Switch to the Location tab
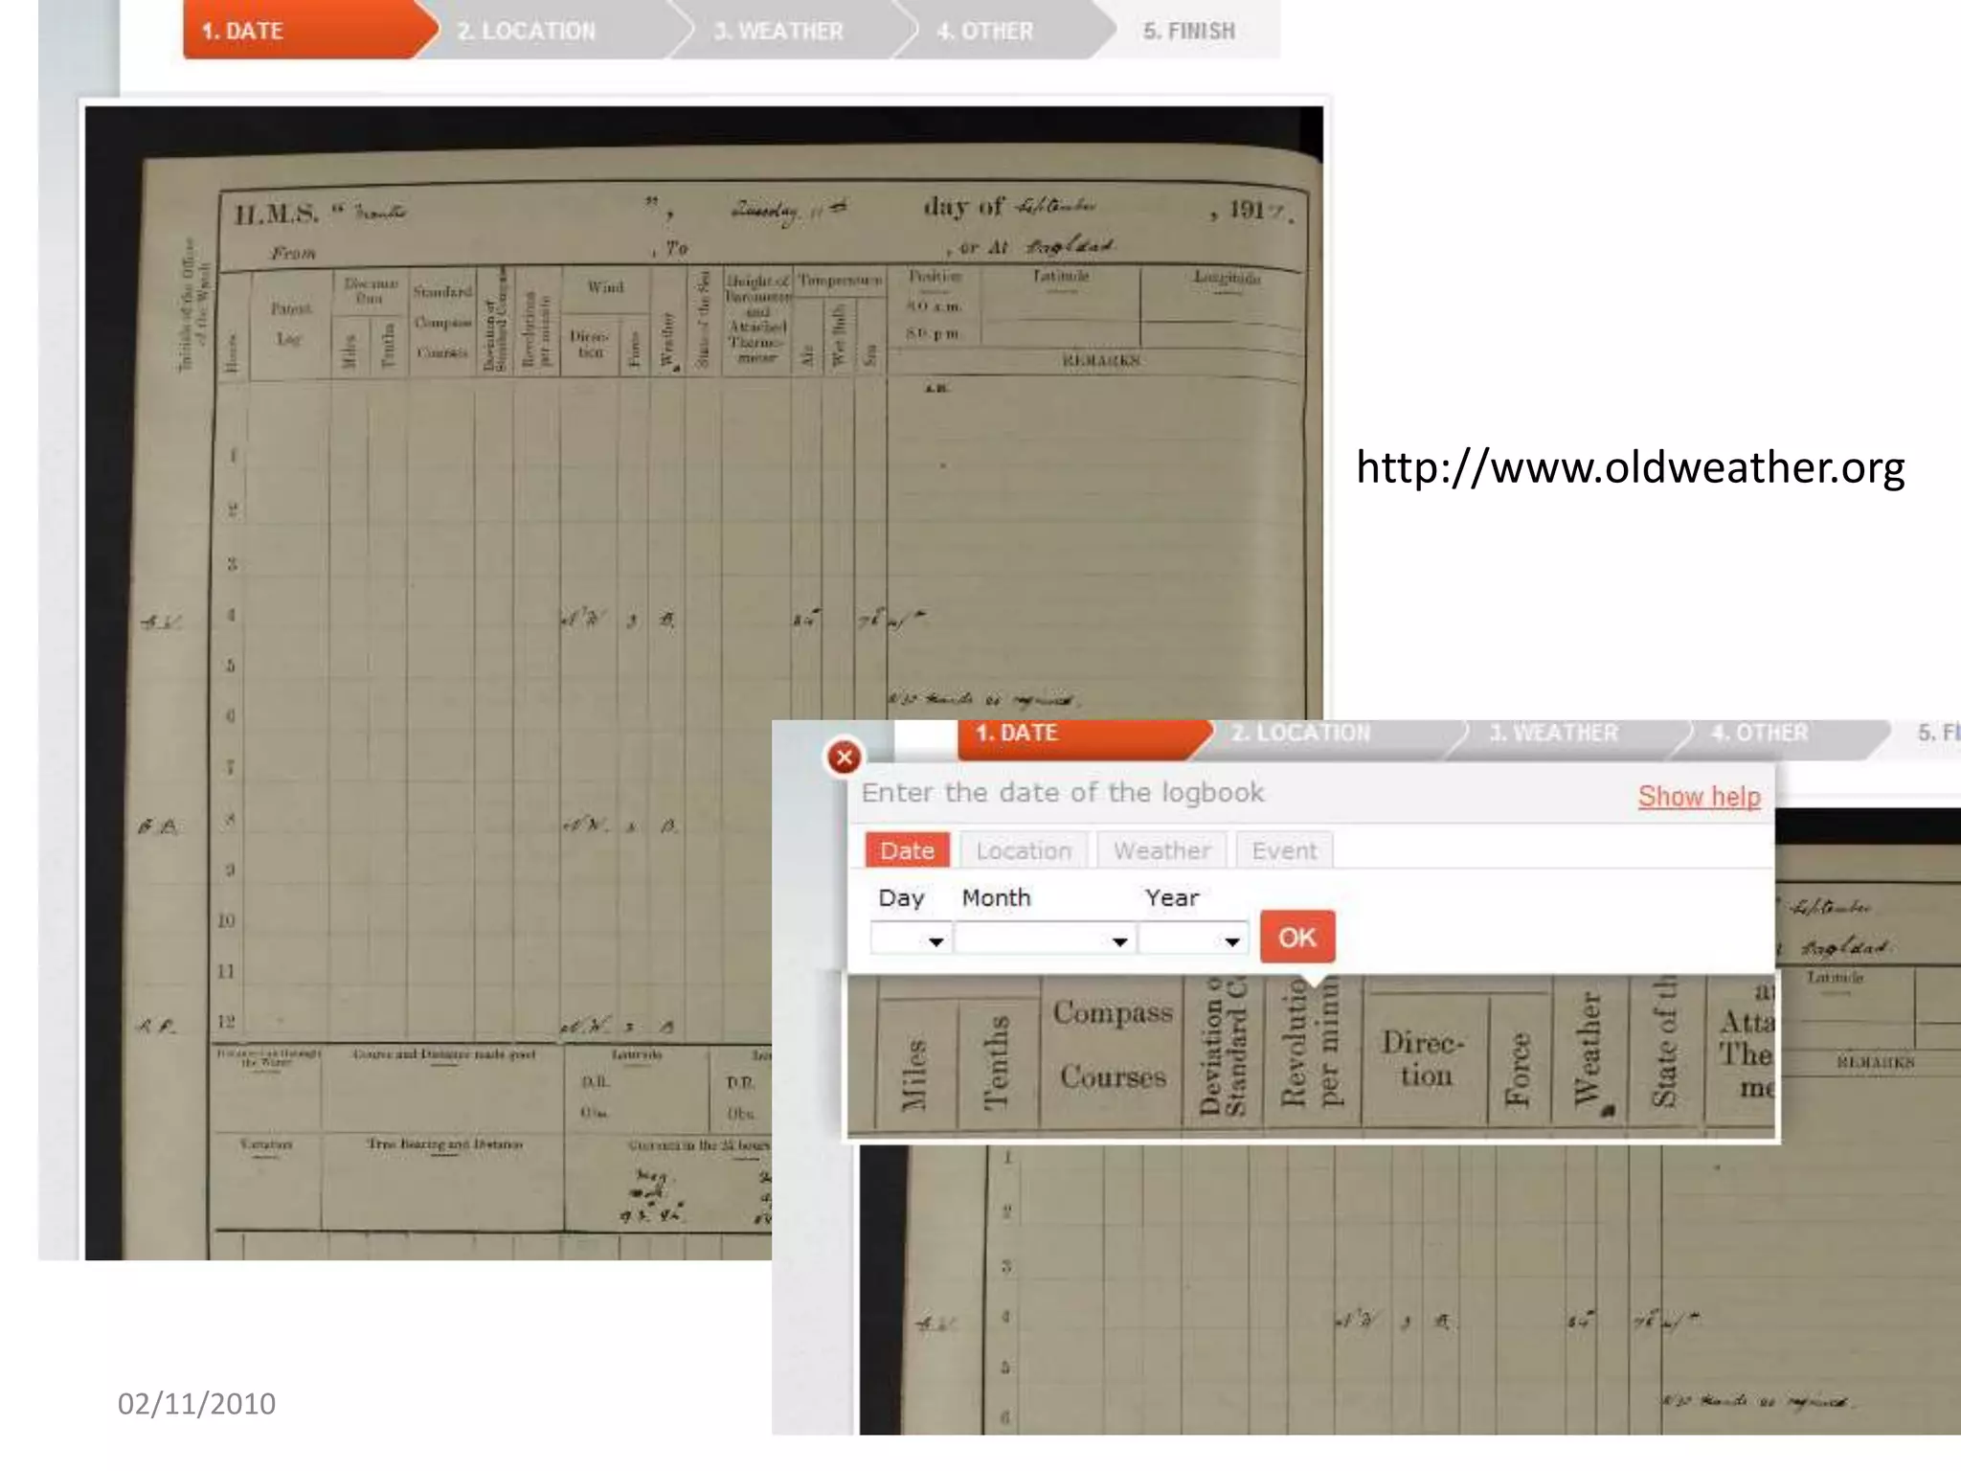 [x=1023, y=850]
